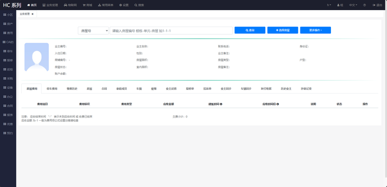
Task: Open 设置 gear settings menu
Action: tap(124, 5)
